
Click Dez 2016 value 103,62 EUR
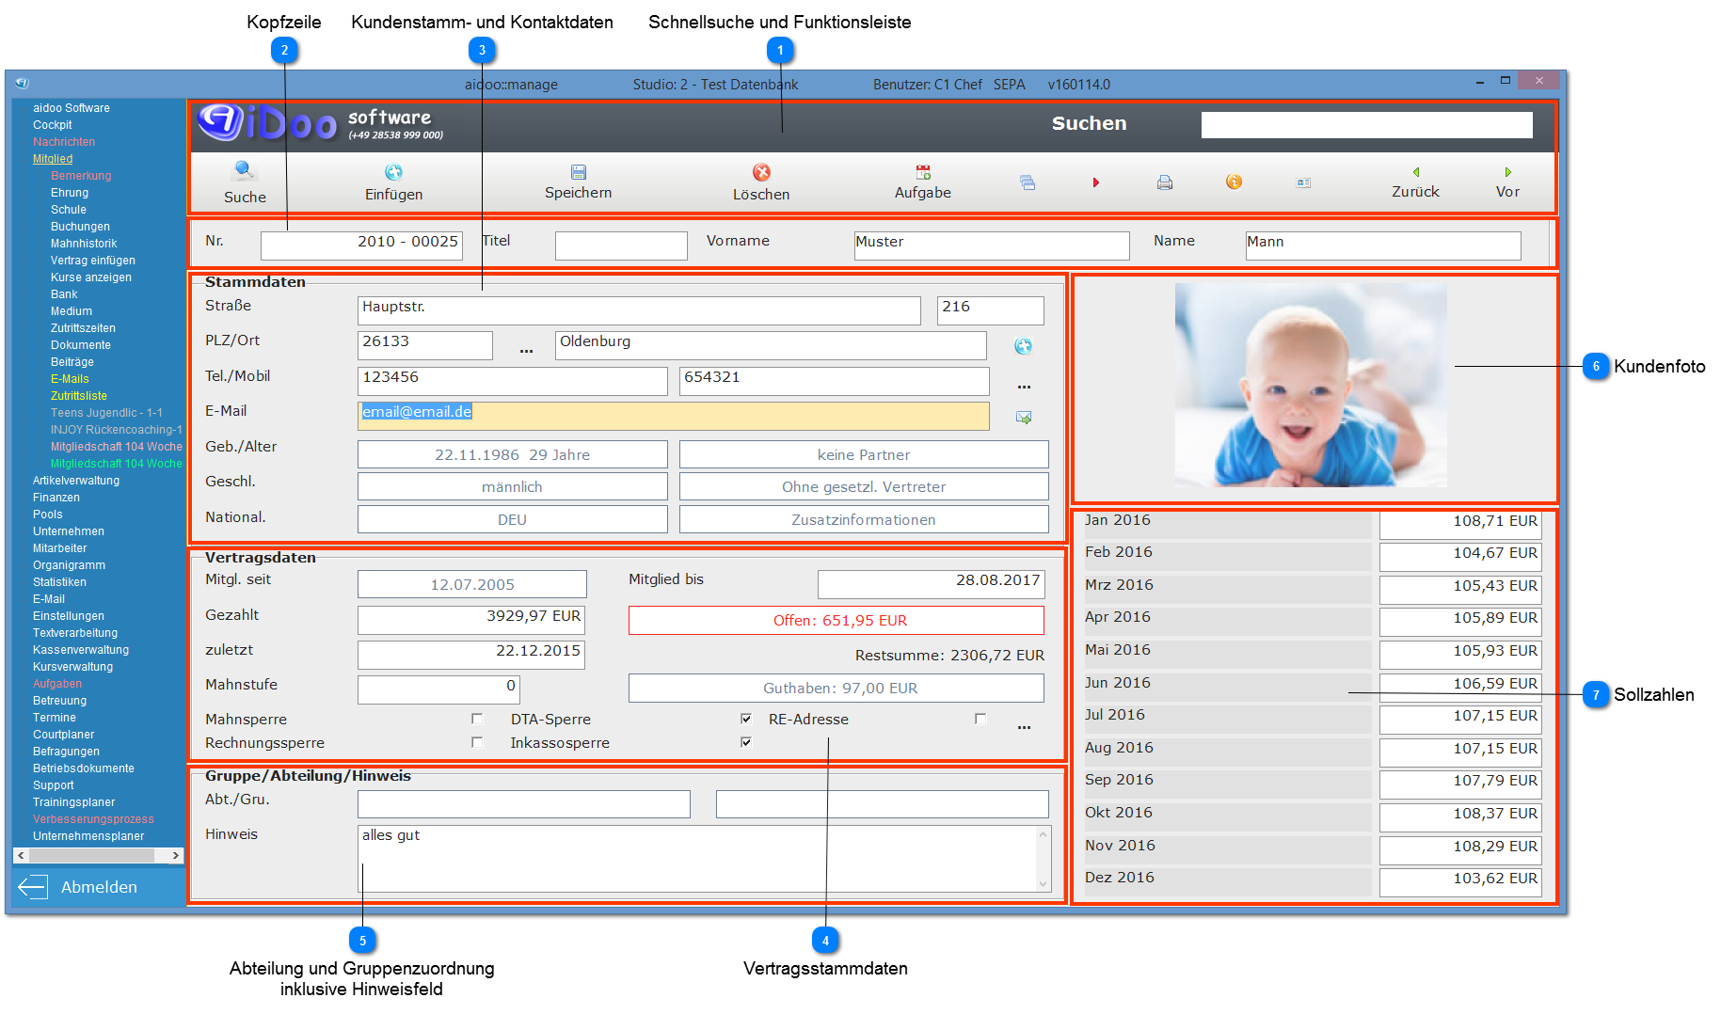[x=1460, y=881]
